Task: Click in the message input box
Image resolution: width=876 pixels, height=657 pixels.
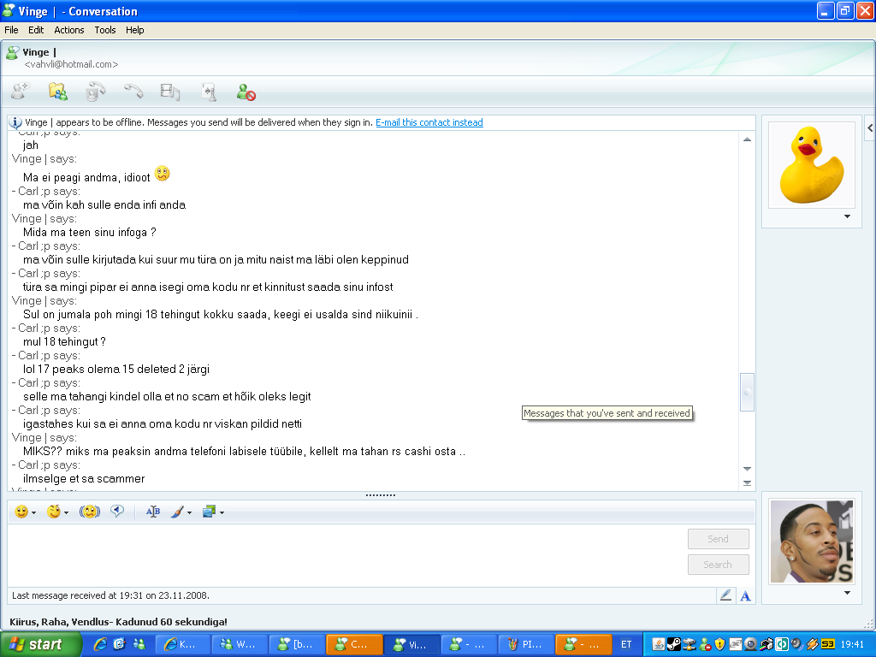Action: click(342, 553)
